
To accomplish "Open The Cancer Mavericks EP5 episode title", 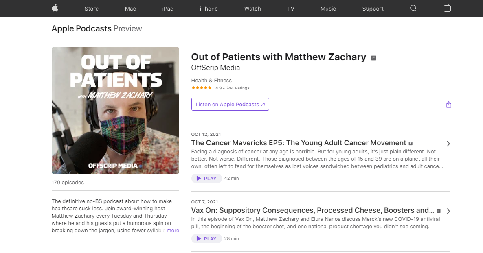I will [x=299, y=143].
